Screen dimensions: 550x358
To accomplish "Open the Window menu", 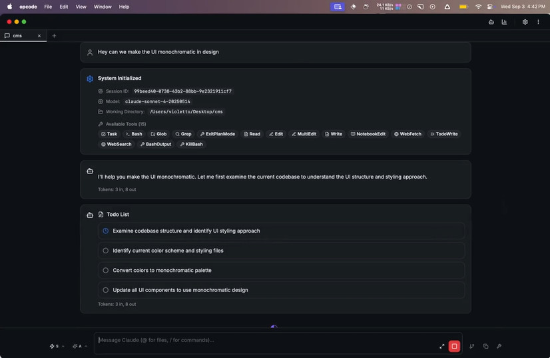I will (103, 7).
